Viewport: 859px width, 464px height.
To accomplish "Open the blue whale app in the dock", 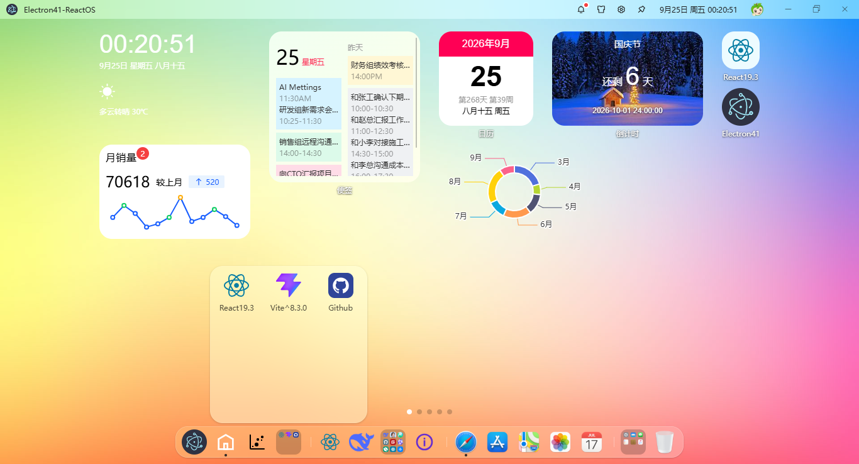I will (362, 442).
